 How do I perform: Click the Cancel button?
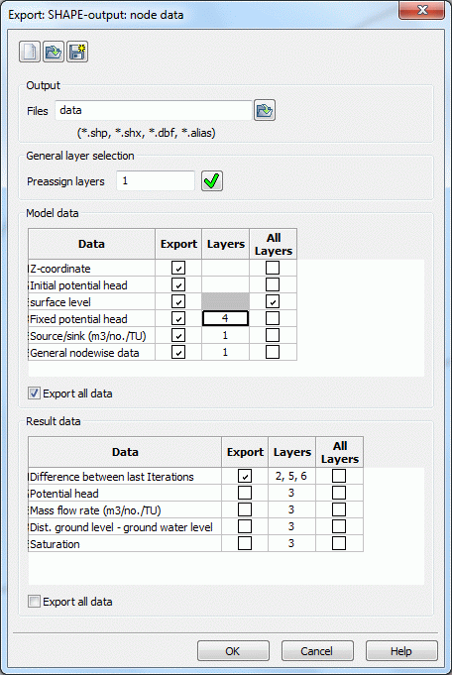pos(317,651)
